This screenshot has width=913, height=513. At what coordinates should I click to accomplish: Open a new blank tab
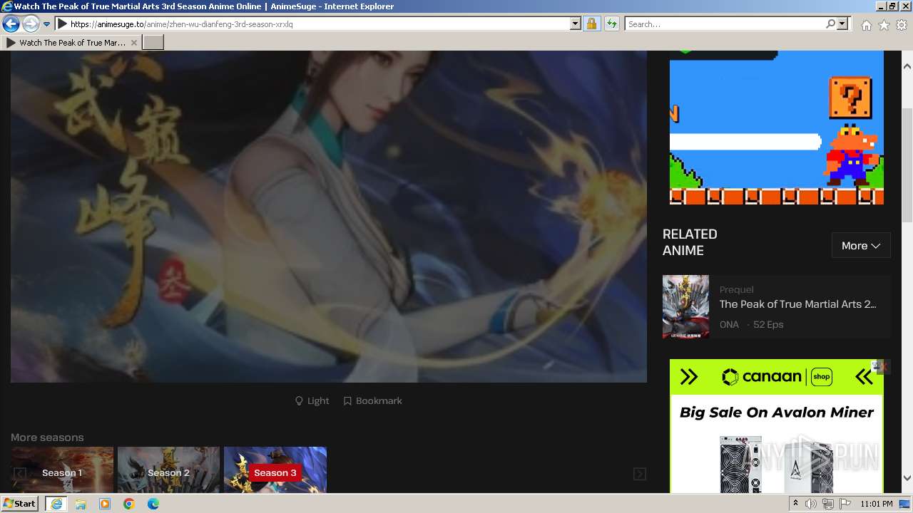[153, 43]
